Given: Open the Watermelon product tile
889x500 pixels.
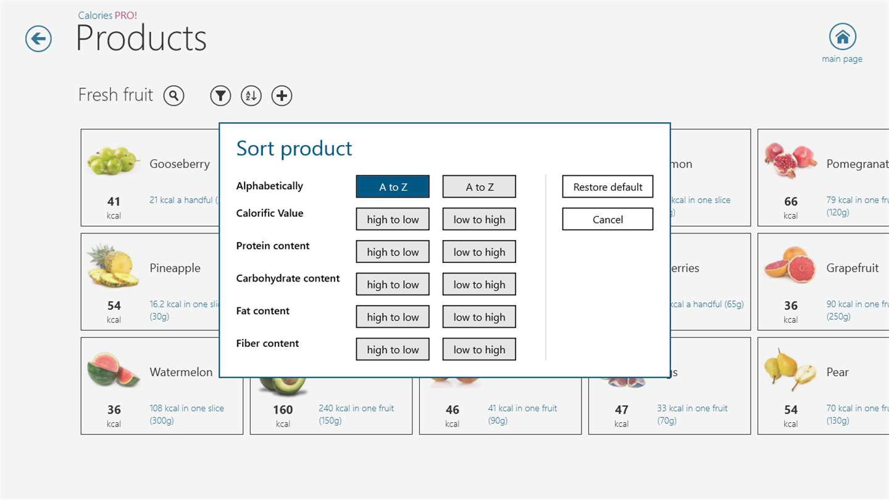Looking at the screenshot, I should 162,386.
